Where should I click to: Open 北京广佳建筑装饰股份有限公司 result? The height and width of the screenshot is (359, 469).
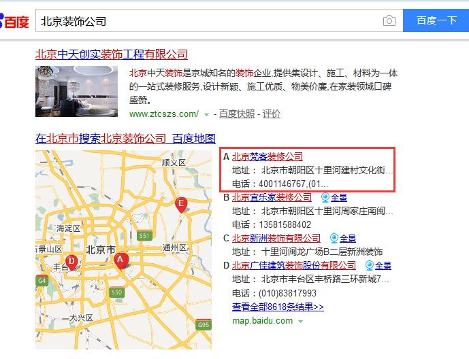point(294,265)
